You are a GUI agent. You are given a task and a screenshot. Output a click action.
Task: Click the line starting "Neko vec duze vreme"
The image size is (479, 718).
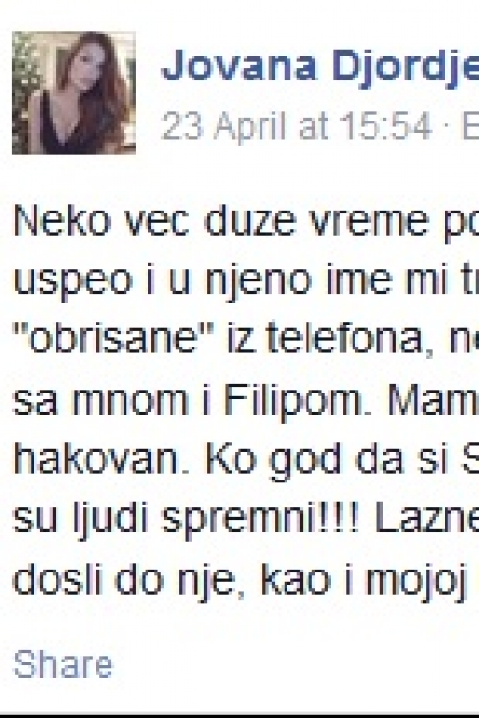click(x=246, y=222)
